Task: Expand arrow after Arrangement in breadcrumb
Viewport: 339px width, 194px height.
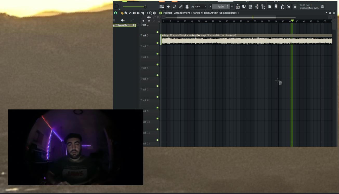Action: 192,13
